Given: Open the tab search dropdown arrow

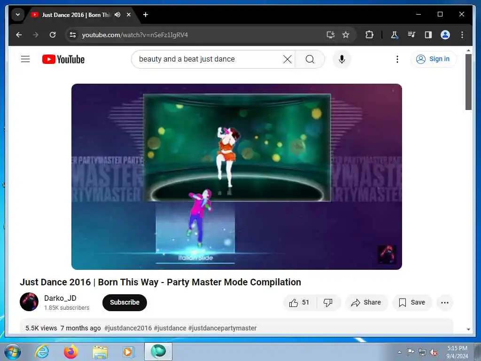Looking at the screenshot, I should (18, 15).
